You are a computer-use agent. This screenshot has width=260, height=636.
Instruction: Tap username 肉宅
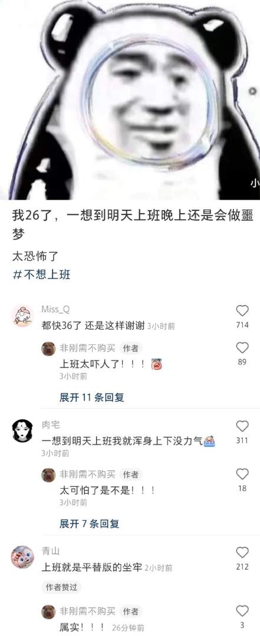[x=51, y=425]
